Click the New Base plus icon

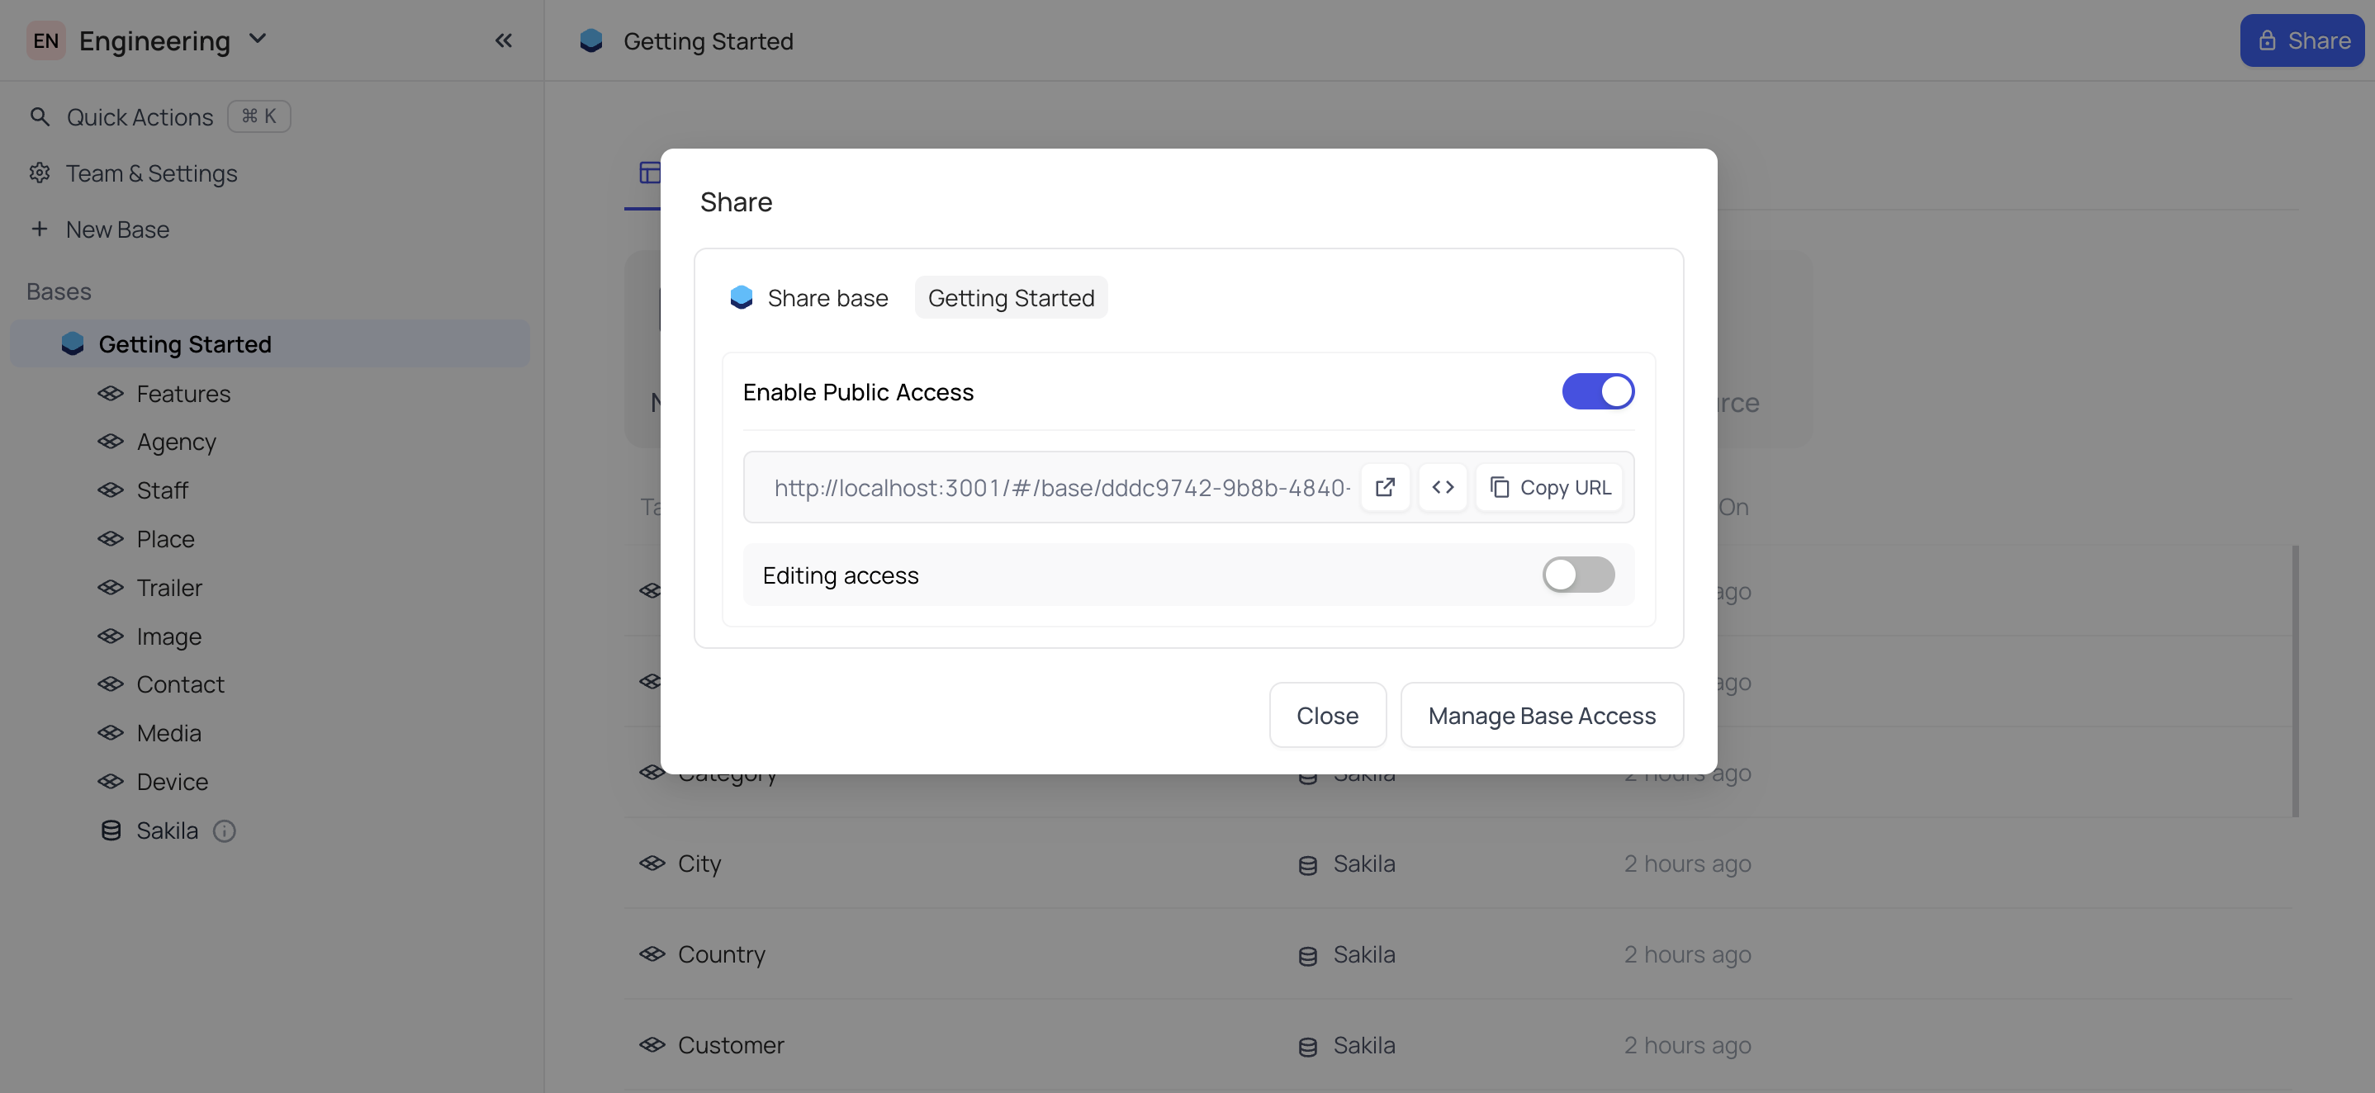[40, 229]
